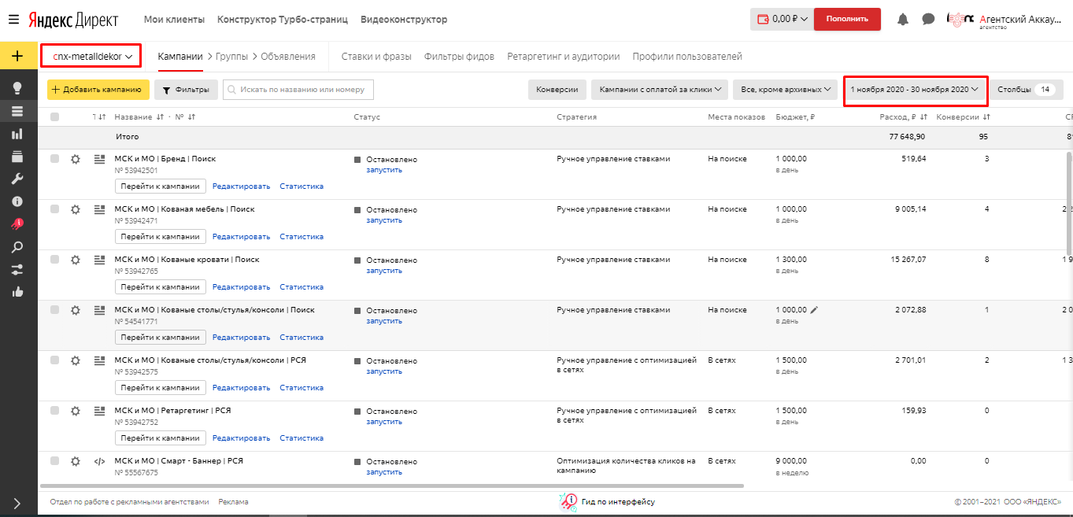This screenshot has height=517, width=1073.
Task: Click the campaign search input field
Action: [298, 90]
